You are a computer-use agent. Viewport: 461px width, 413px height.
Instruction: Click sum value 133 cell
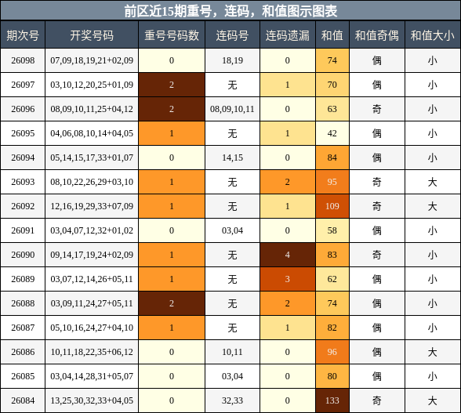(x=332, y=400)
